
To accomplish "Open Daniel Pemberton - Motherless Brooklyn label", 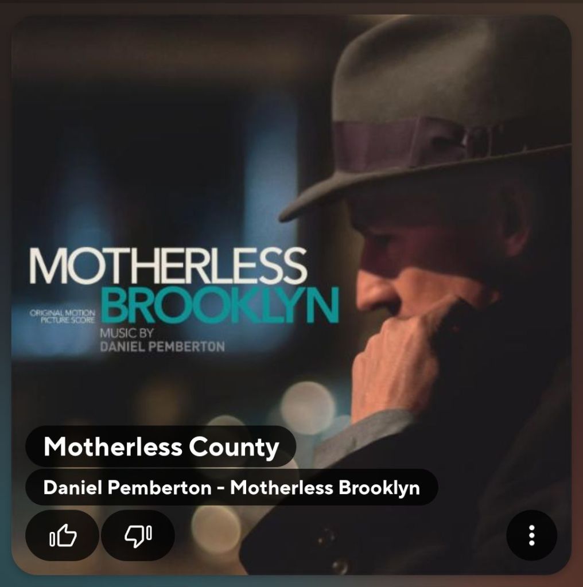I will coord(231,487).
